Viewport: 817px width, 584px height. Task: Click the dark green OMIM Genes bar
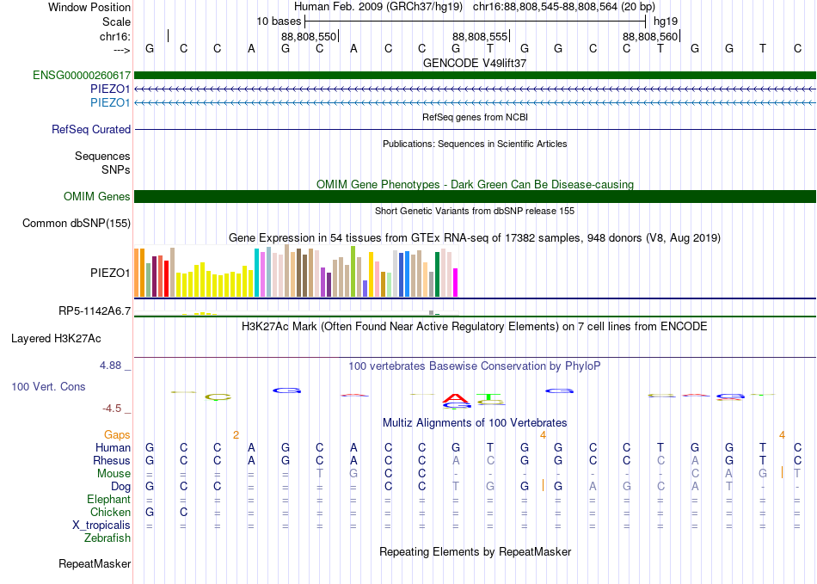475,197
